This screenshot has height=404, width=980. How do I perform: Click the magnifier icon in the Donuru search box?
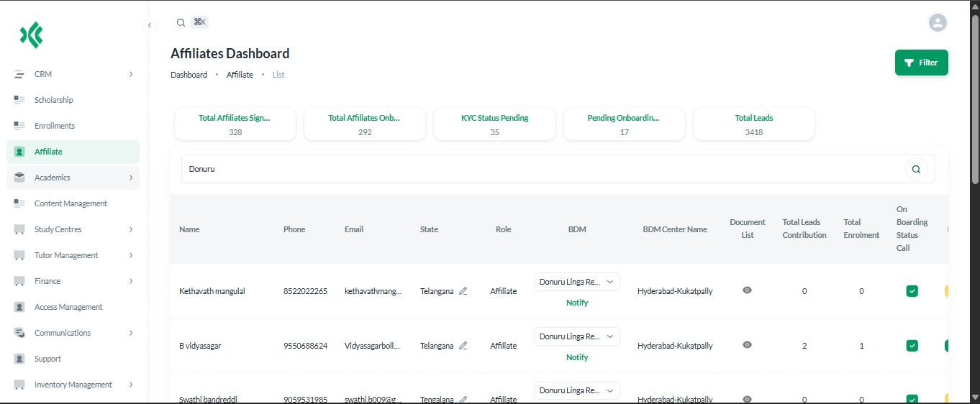tap(916, 170)
